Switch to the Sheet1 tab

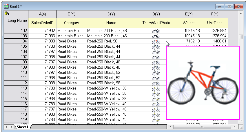(x=23, y=127)
